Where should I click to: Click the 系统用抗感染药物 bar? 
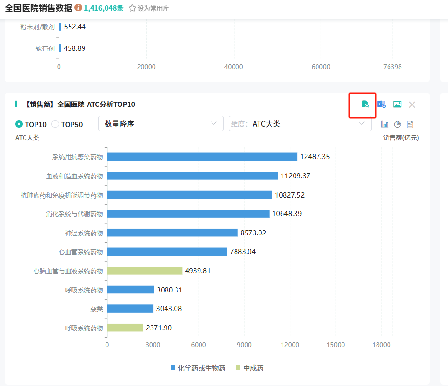(201, 157)
